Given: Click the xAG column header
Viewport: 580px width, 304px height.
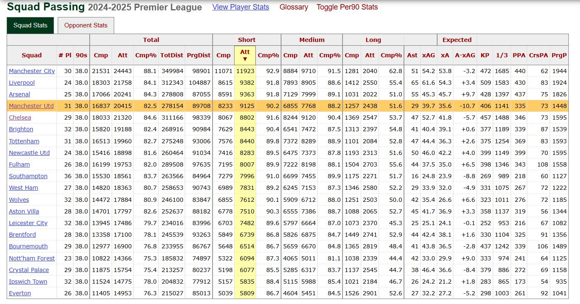Looking at the screenshot, I should tap(428, 55).
